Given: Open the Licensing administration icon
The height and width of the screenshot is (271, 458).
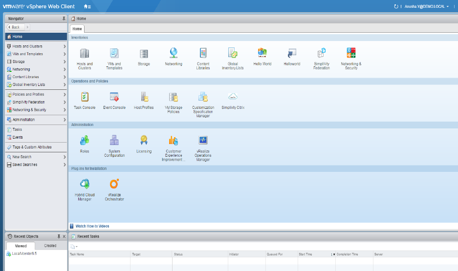Looking at the screenshot, I should click(x=144, y=141).
